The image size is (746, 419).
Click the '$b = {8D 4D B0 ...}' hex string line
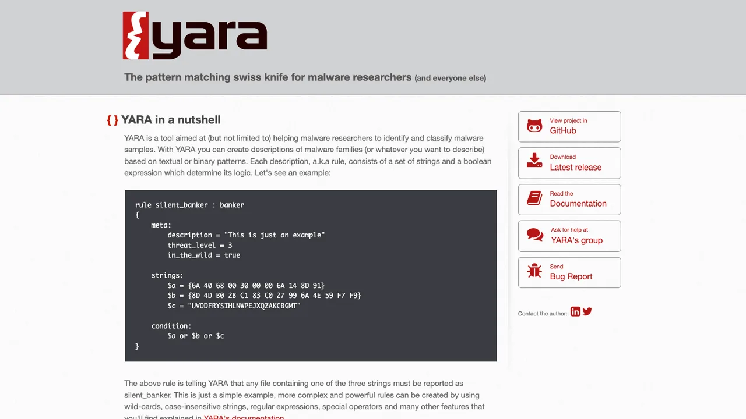tap(264, 296)
